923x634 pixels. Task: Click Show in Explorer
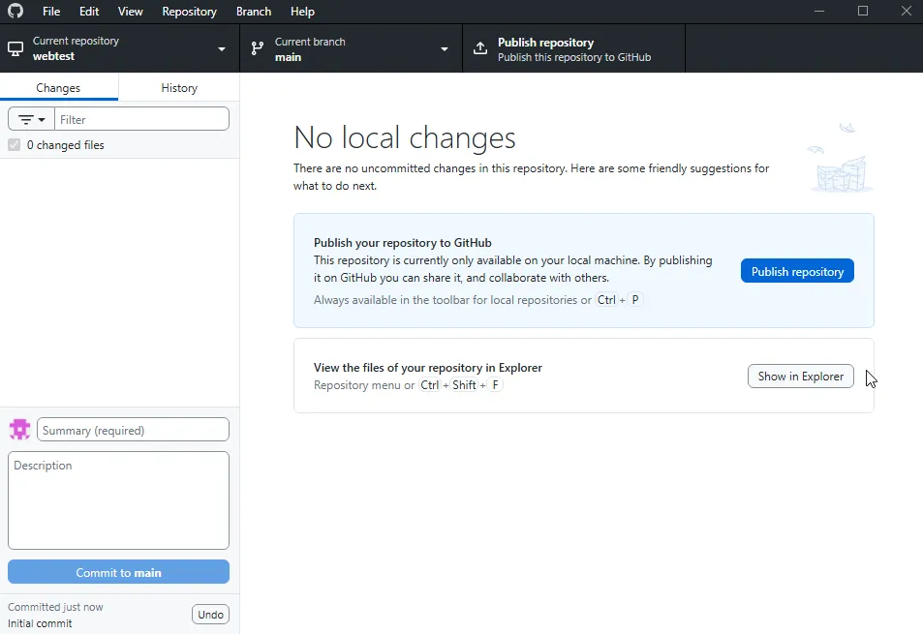800,376
